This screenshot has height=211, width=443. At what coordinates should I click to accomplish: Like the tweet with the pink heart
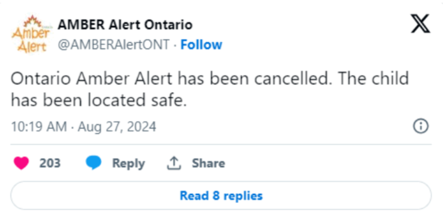(x=21, y=163)
